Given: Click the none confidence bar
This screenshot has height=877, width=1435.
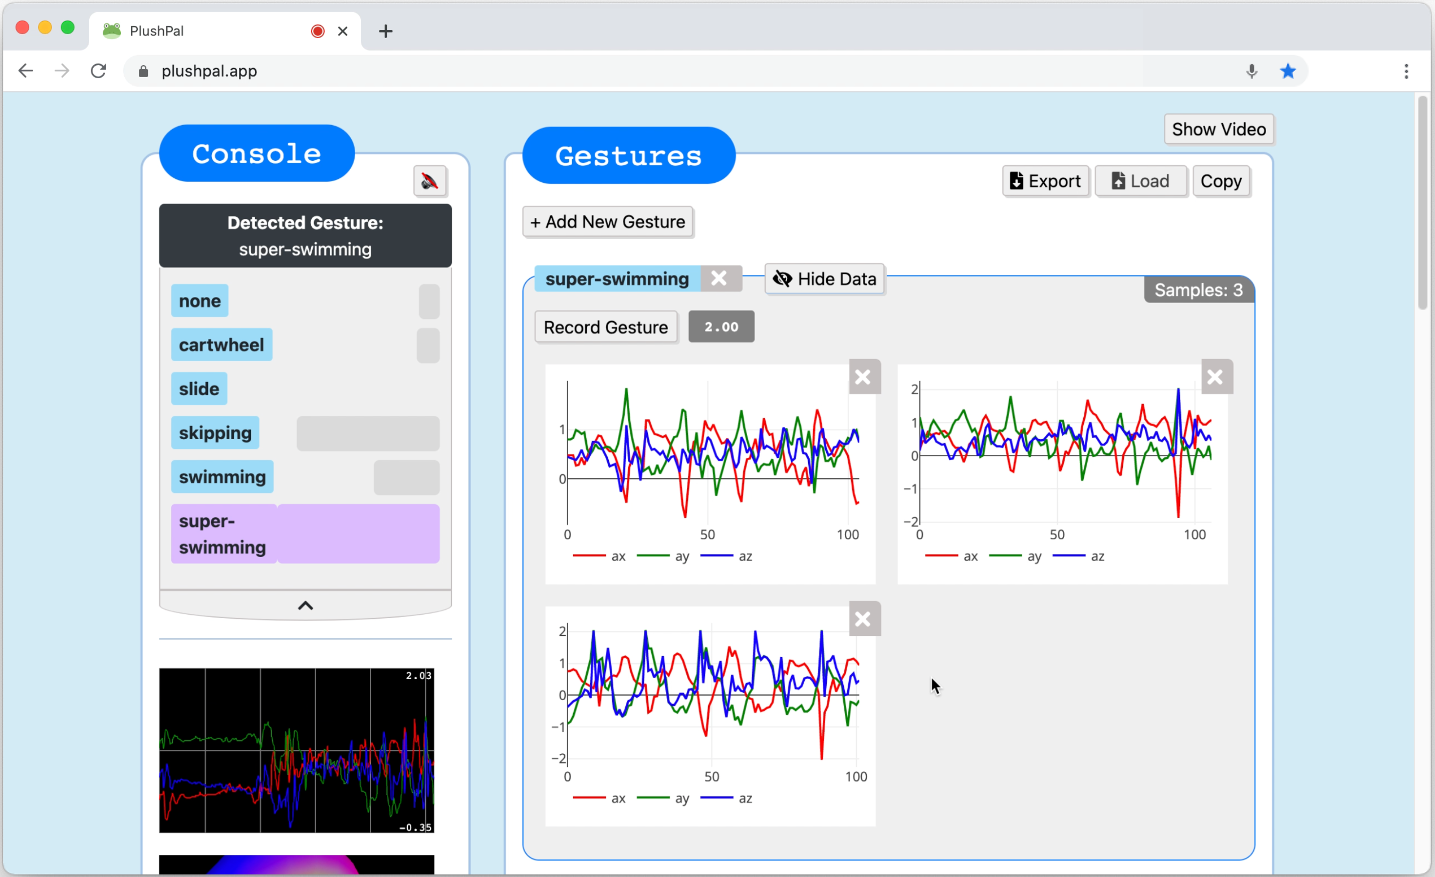Looking at the screenshot, I should pos(428,302).
